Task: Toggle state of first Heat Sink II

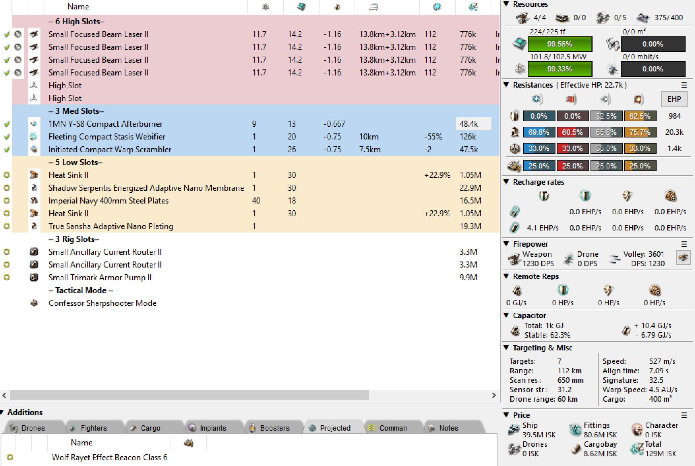Action: click(6, 175)
